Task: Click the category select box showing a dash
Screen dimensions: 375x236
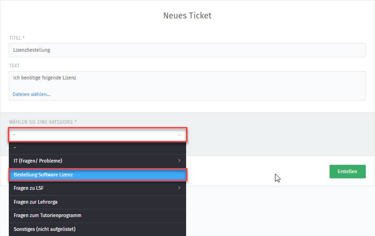Action: (x=98, y=135)
